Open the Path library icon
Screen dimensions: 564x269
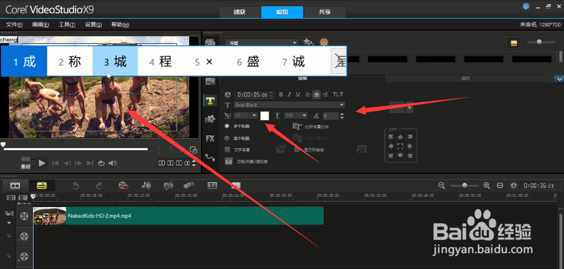210,158
